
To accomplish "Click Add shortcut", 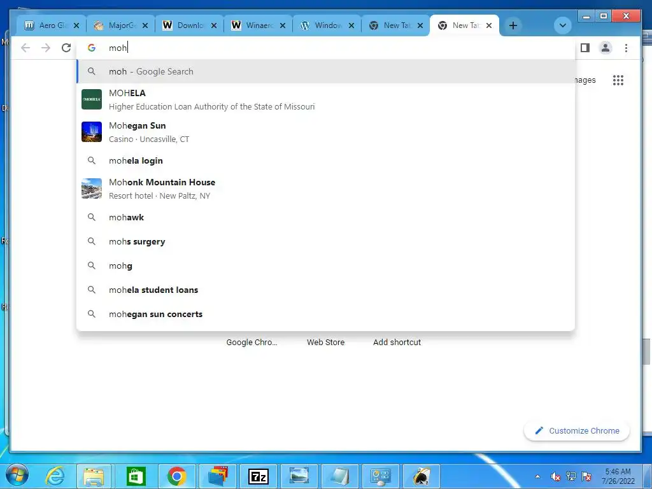I will pyautogui.click(x=397, y=342).
